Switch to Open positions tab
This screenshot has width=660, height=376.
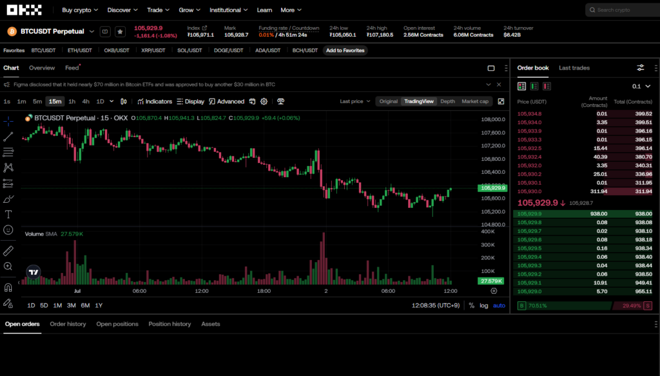click(x=117, y=324)
